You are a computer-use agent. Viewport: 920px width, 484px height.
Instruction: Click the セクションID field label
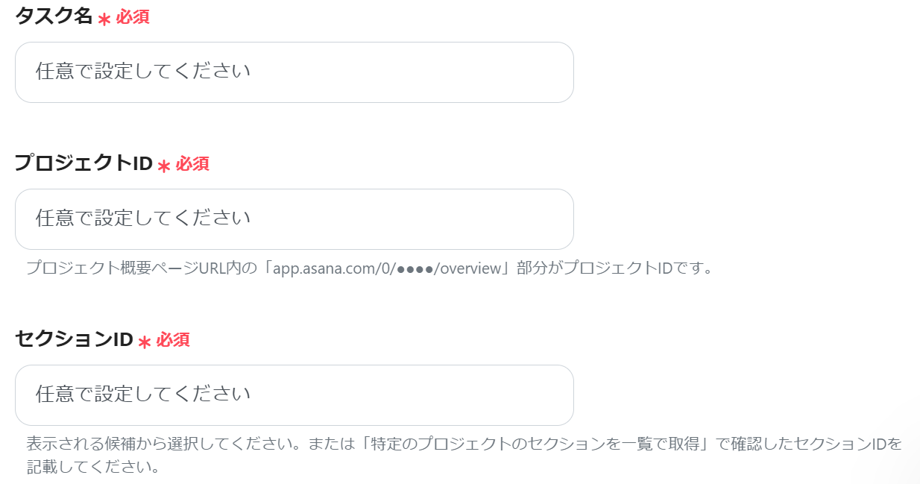74,339
